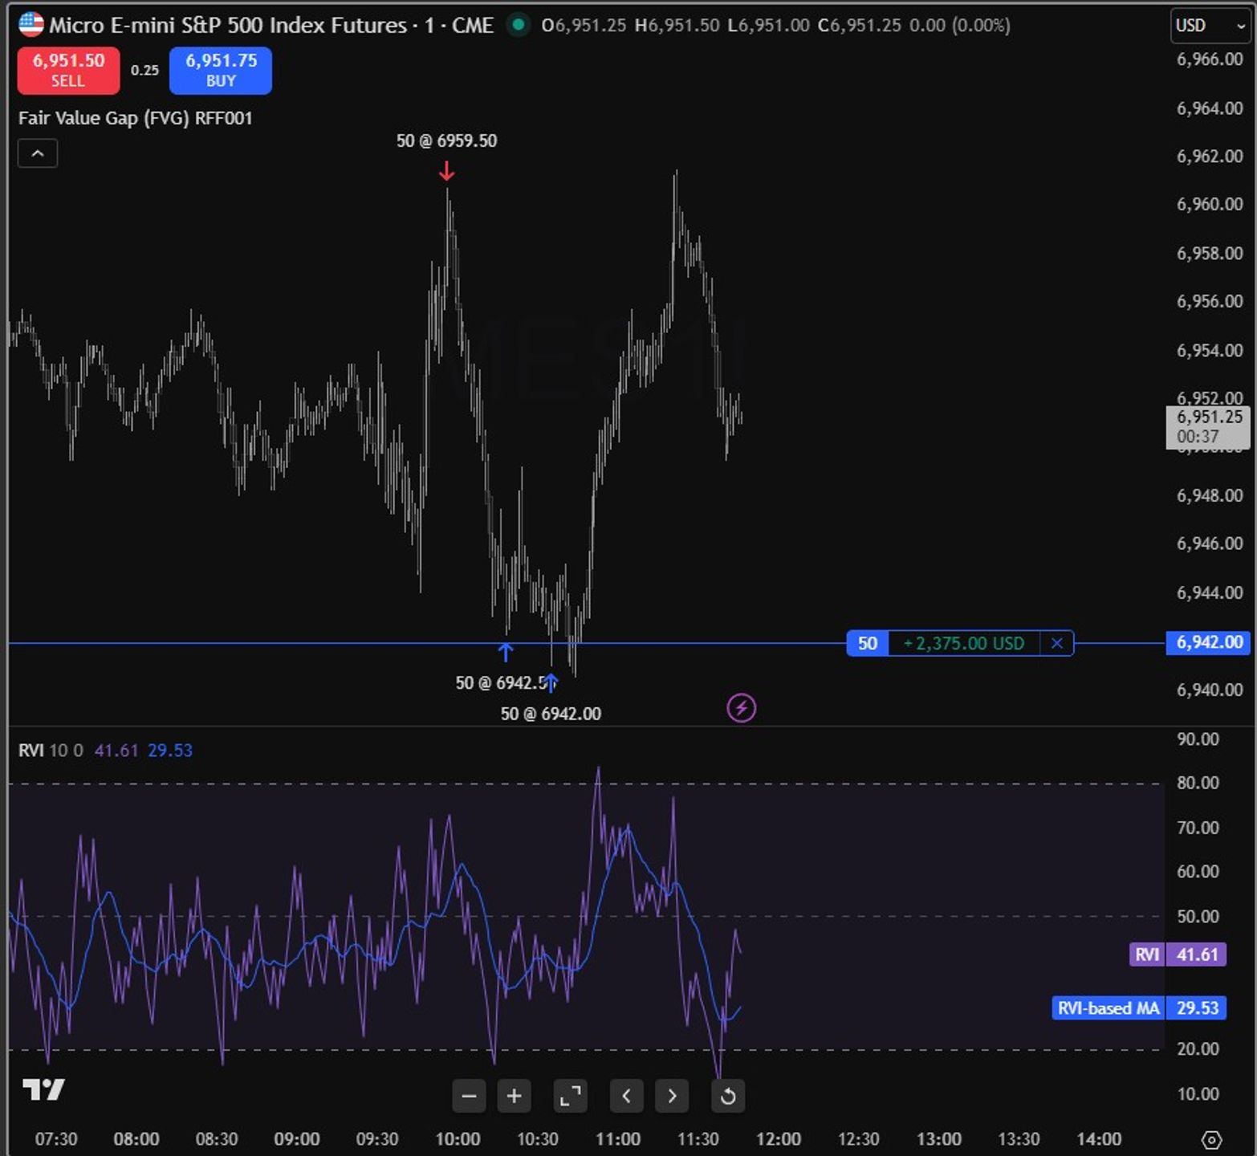Click the RVI legend value 29.53

click(170, 751)
